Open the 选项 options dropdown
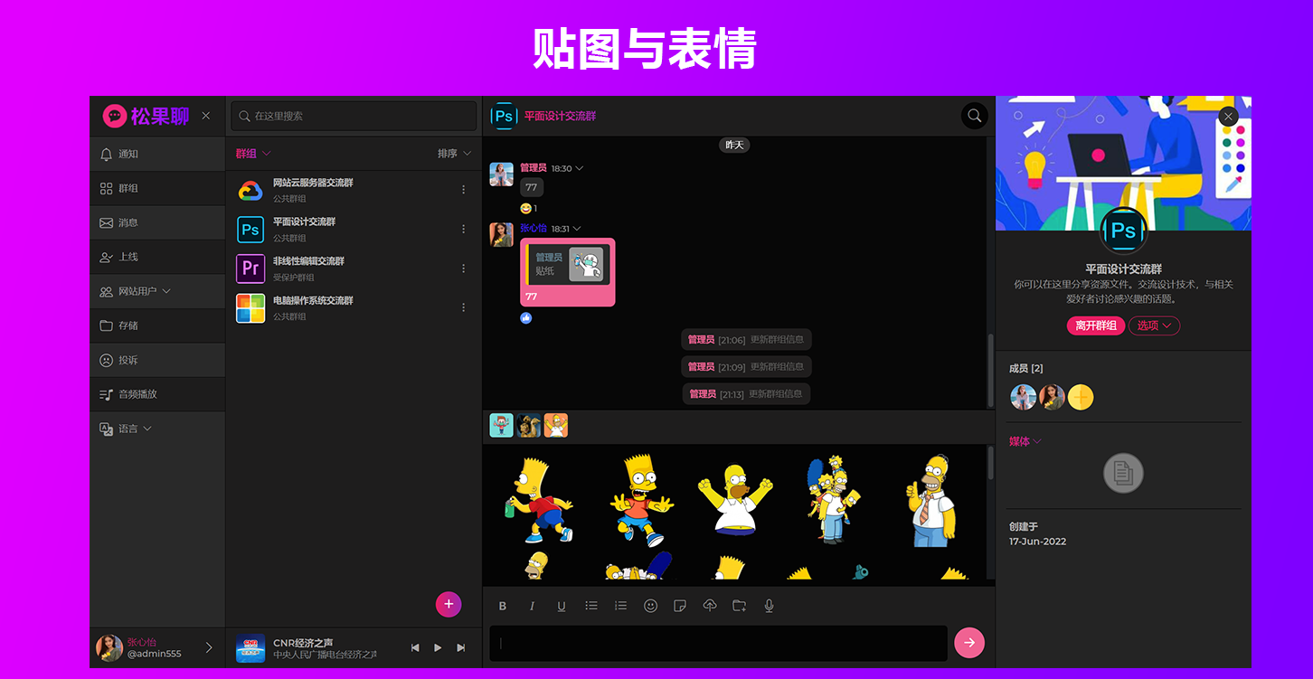Image resolution: width=1313 pixels, height=679 pixels. pyautogui.click(x=1154, y=325)
